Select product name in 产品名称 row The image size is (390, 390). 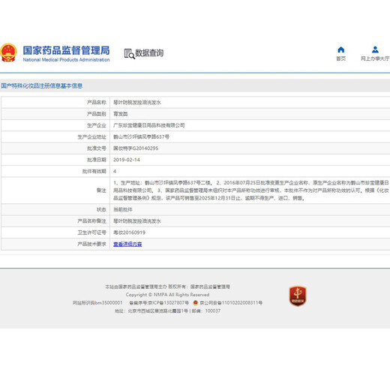[x=137, y=102]
